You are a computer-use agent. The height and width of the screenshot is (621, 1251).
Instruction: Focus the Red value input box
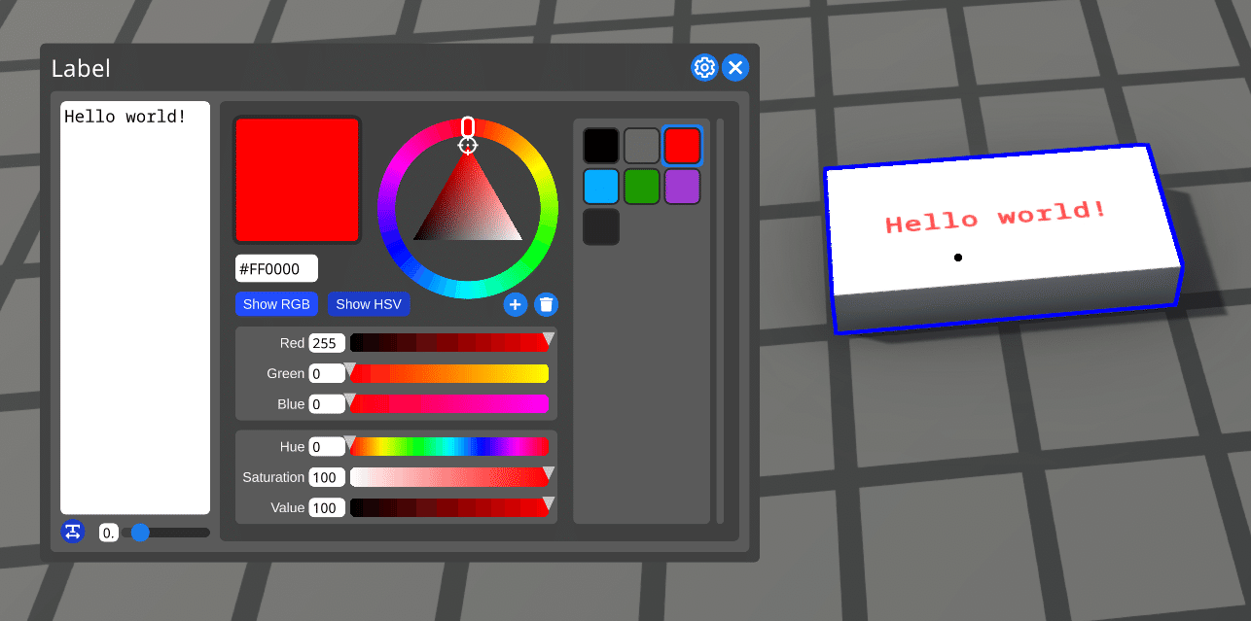pos(327,343)
